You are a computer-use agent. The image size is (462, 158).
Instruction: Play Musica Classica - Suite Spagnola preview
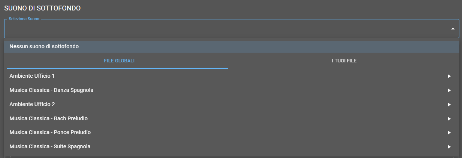(449, 147)
